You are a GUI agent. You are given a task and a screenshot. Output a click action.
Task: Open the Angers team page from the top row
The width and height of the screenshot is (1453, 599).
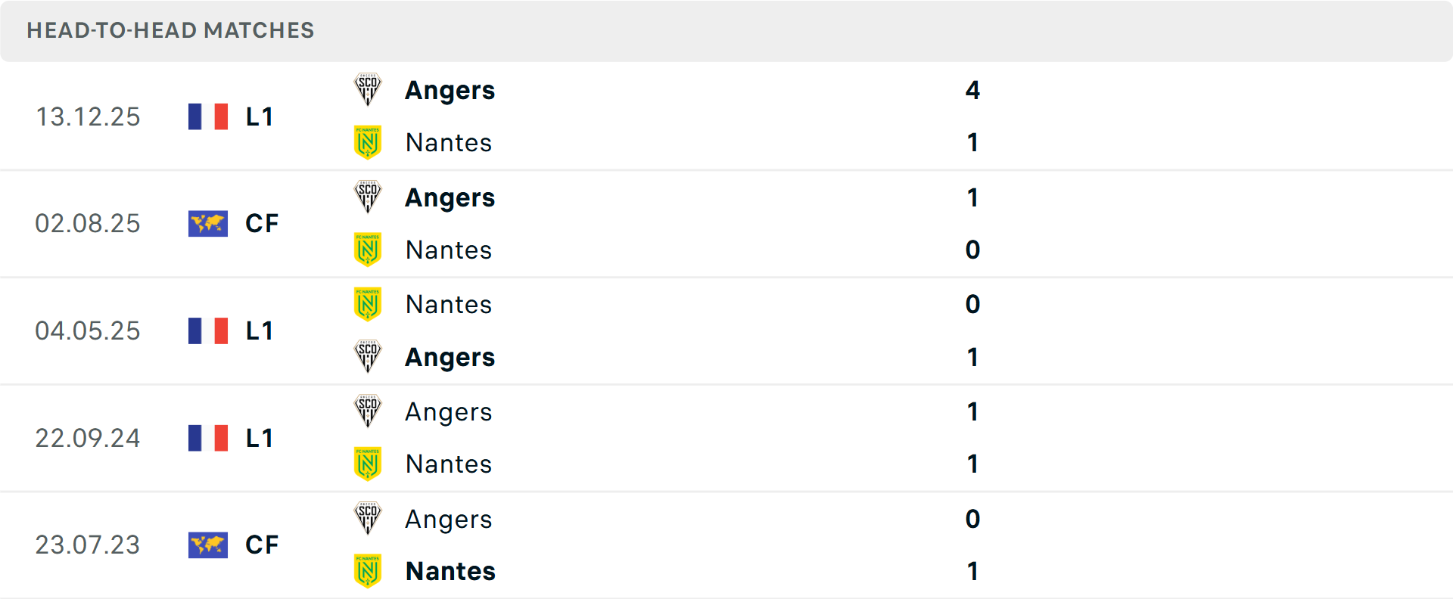click(450, 90)
